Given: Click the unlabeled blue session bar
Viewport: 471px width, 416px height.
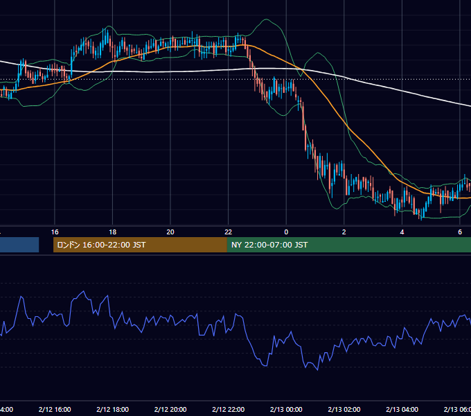Looking at the screenshot, I should [x=19, y=245].
